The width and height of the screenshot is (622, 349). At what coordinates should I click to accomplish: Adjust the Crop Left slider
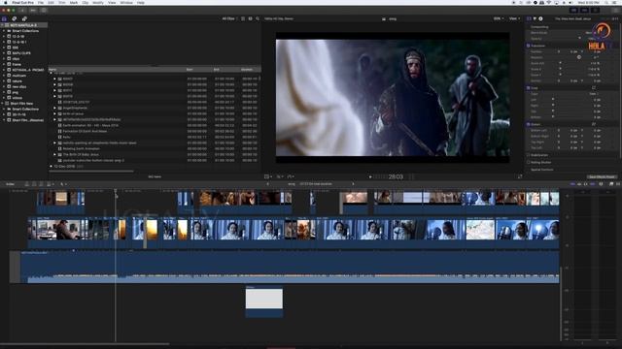tap(553, 100)
